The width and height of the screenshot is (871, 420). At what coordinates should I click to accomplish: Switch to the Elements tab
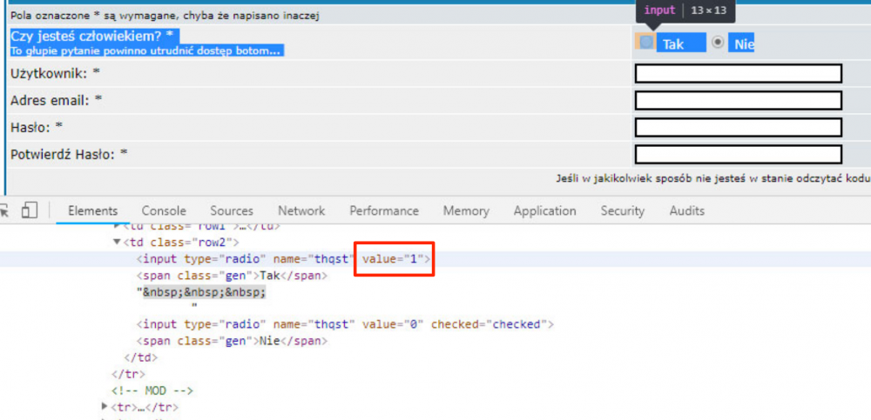coord(93,210)
